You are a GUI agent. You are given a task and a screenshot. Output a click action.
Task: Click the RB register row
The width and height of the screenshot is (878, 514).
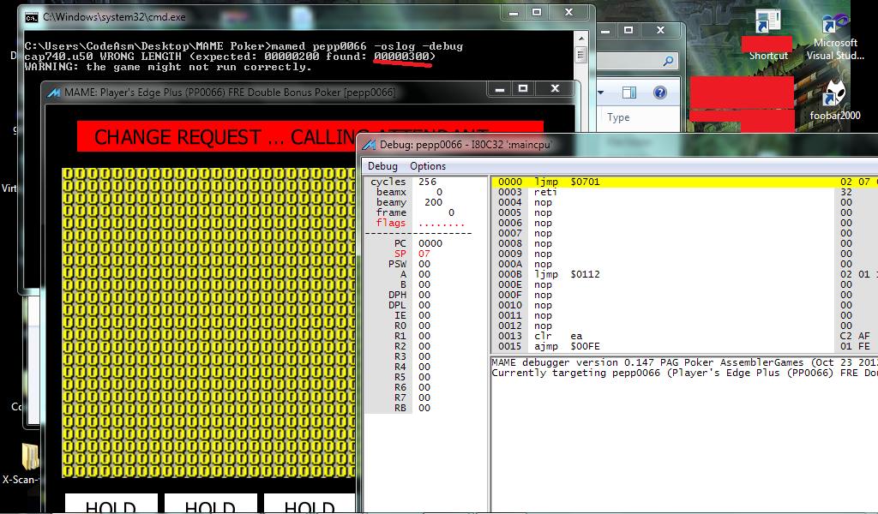(425, 408)
